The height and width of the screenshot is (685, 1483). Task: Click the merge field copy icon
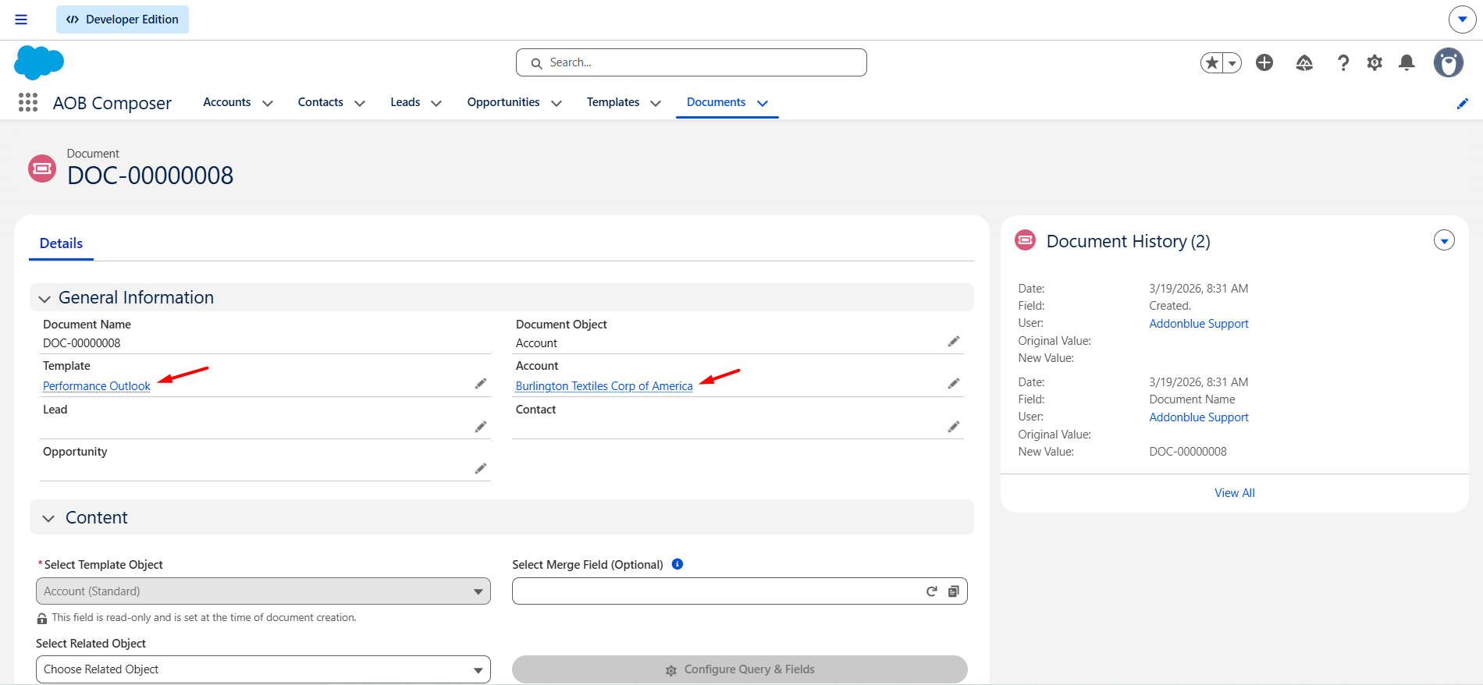[x=953, y=591]
